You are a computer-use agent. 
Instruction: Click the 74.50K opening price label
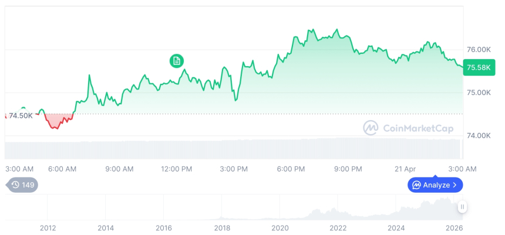21,115
